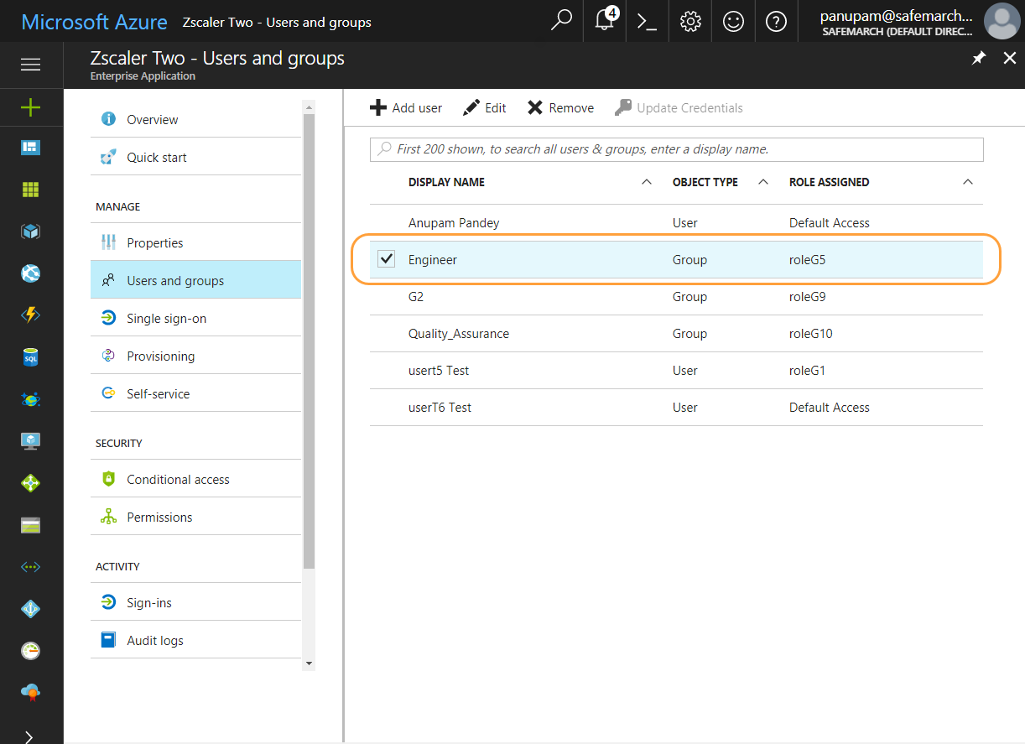Open the Help panel
The width and height of the screenshot is (1025, 744).
click(x=776, y=21)
